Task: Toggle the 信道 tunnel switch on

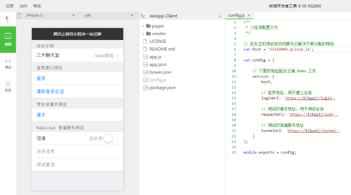Action: (x=110, y=139)
